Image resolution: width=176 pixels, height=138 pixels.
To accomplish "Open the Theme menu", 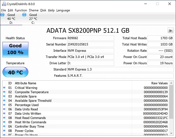I will click(x=33, y=10).
